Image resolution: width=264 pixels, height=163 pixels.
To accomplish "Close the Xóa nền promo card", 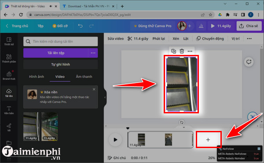I will pyautogui.click(x=94, y=89).
